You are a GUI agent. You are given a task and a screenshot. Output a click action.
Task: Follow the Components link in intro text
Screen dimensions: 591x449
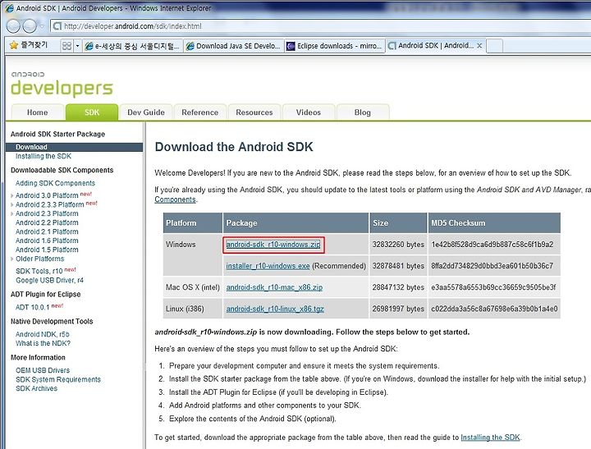(176, 199)
